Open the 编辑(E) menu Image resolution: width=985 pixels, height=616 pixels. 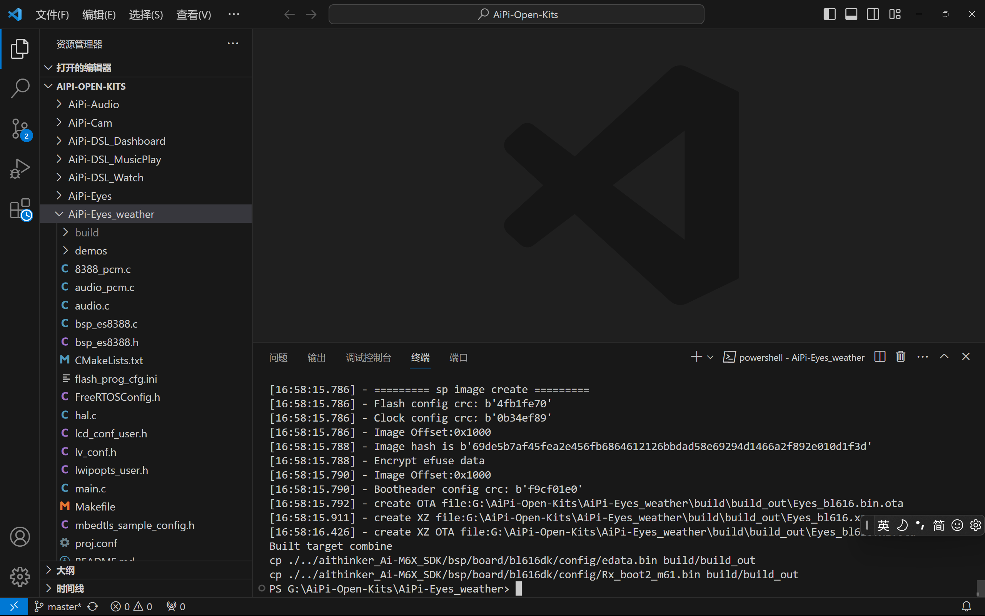pos(99,15)
